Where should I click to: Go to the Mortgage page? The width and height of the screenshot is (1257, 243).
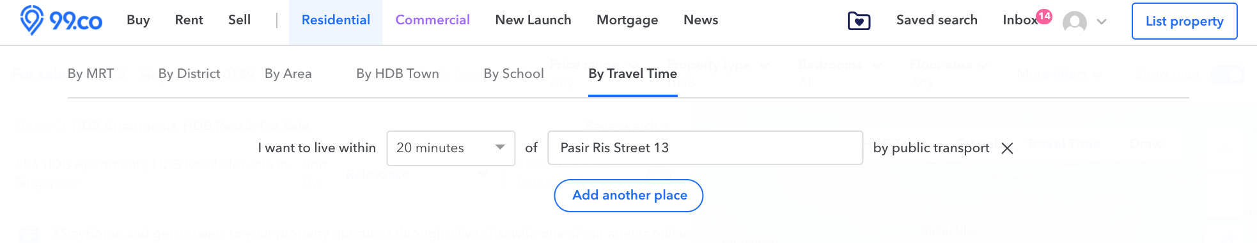point(627,20)
